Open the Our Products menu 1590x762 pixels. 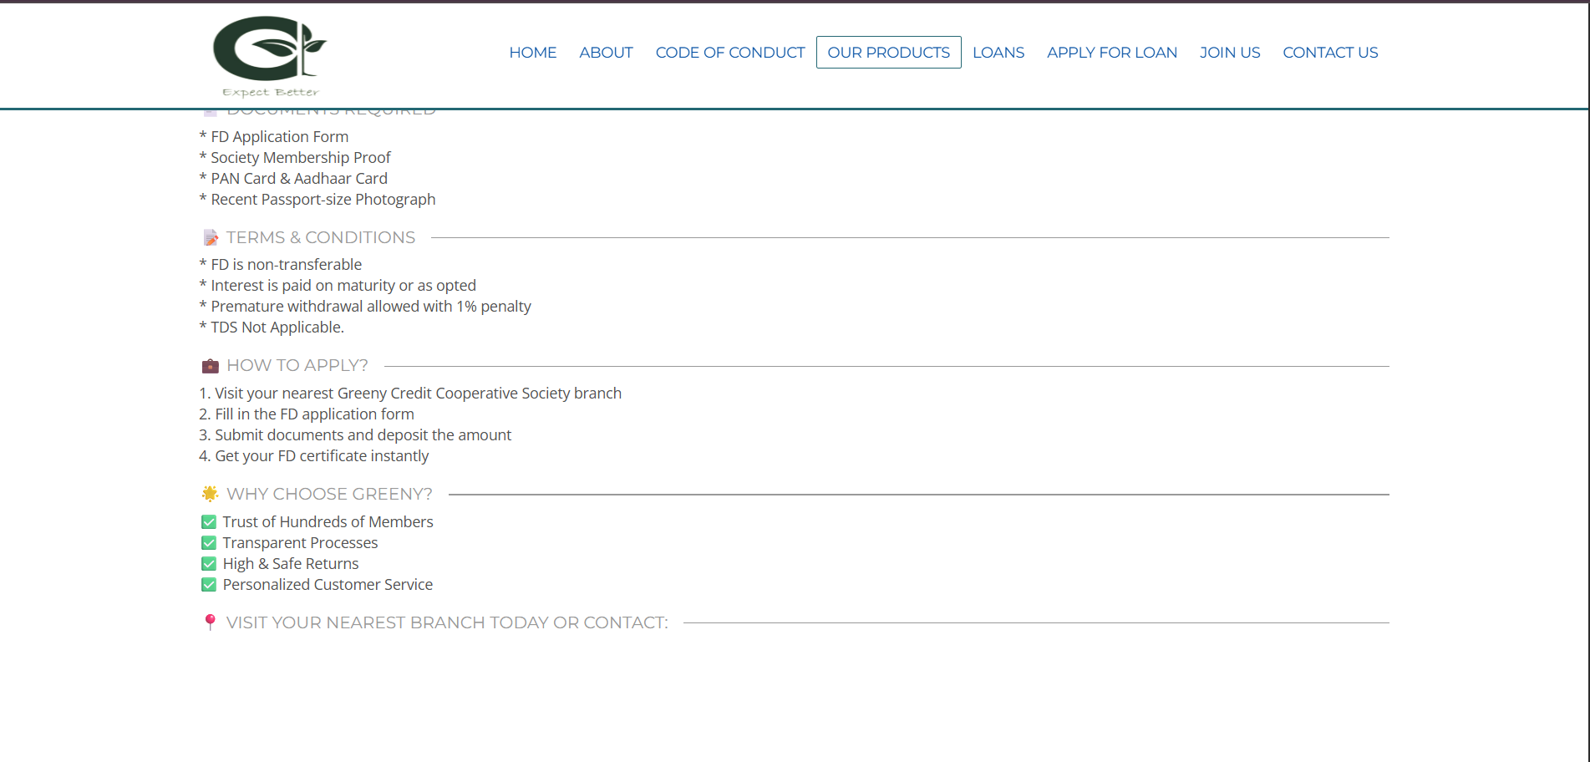[888, 53]
